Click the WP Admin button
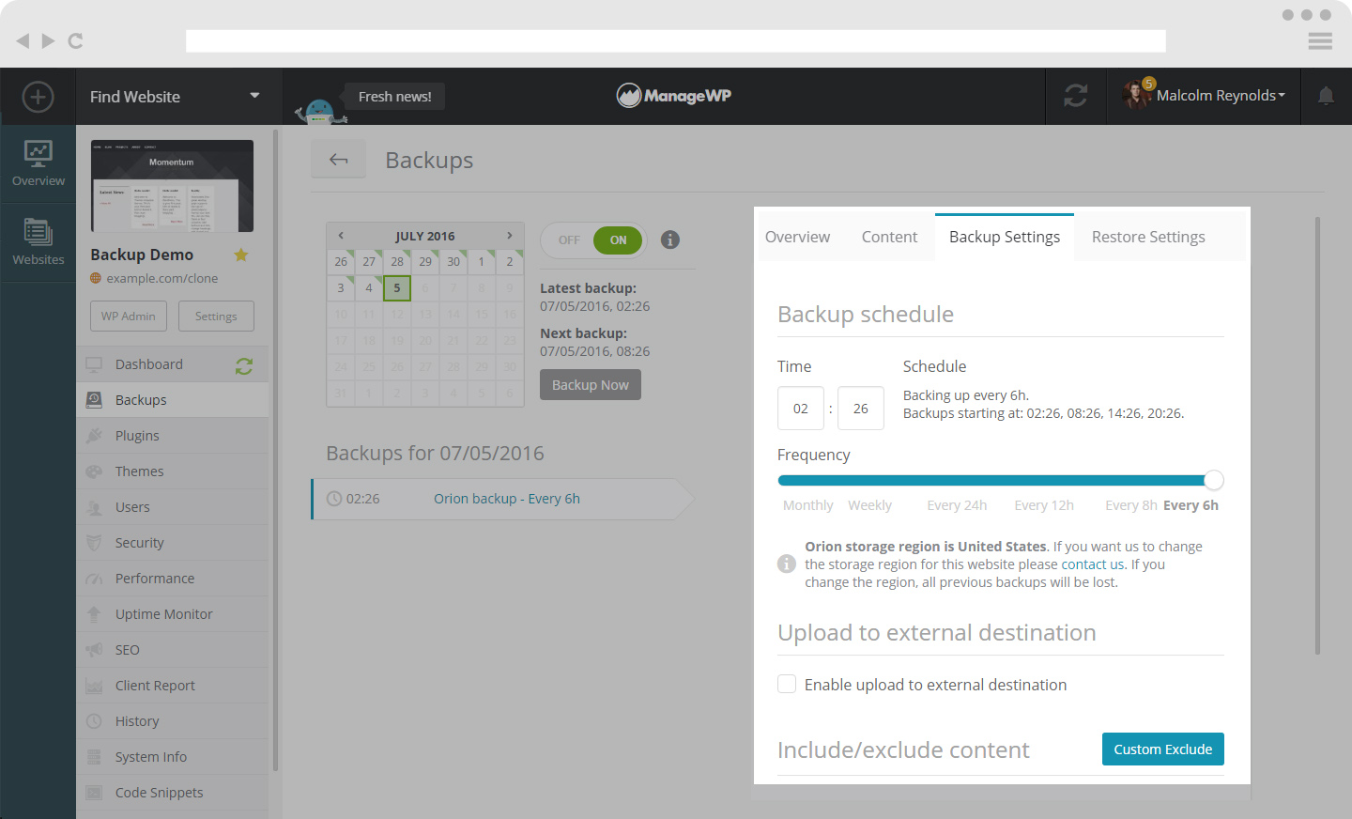Viewport: 1352px width, 819px height. tap(129, 317)
